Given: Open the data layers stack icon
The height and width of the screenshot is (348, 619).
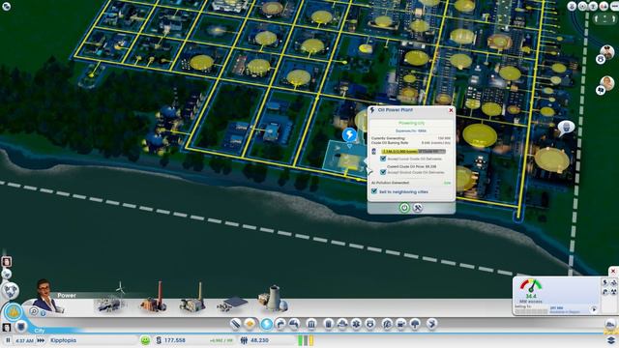Looking at the screenshot, I should [610, 340].
